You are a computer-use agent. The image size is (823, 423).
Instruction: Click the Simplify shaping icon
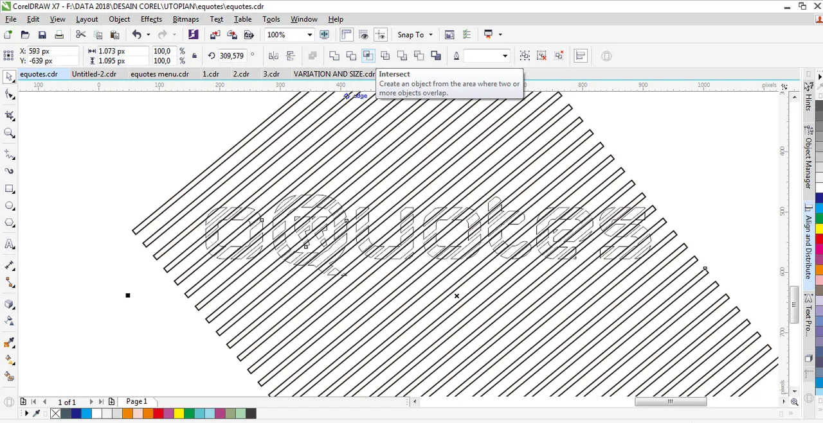click(x=385, y=56)
